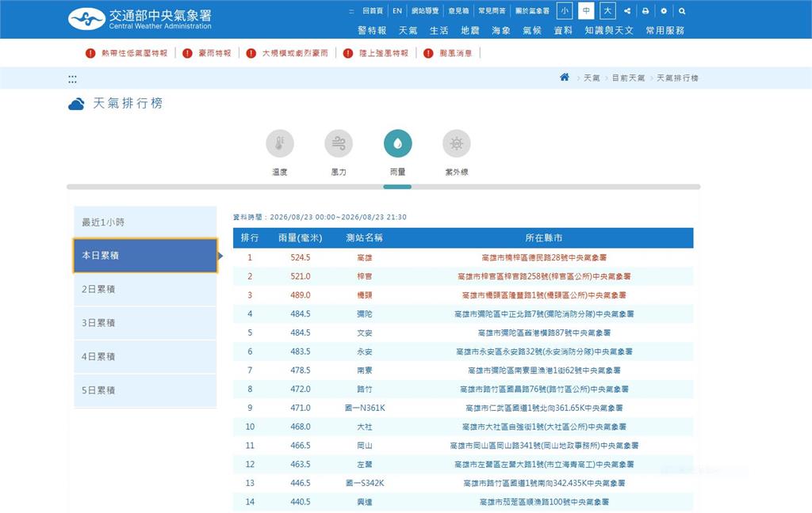This screenshot has height=513, width=812.
Task: Click the 468.0 rainfall value
Action: 301,427
